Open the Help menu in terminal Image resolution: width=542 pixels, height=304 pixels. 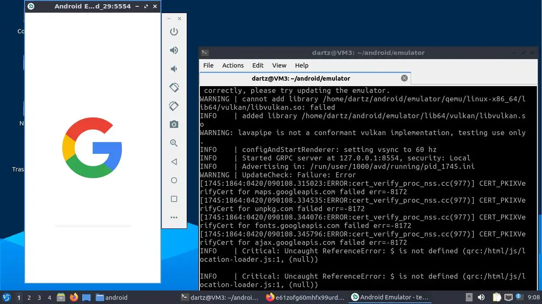pyautogui.click(x=301, y=65)
